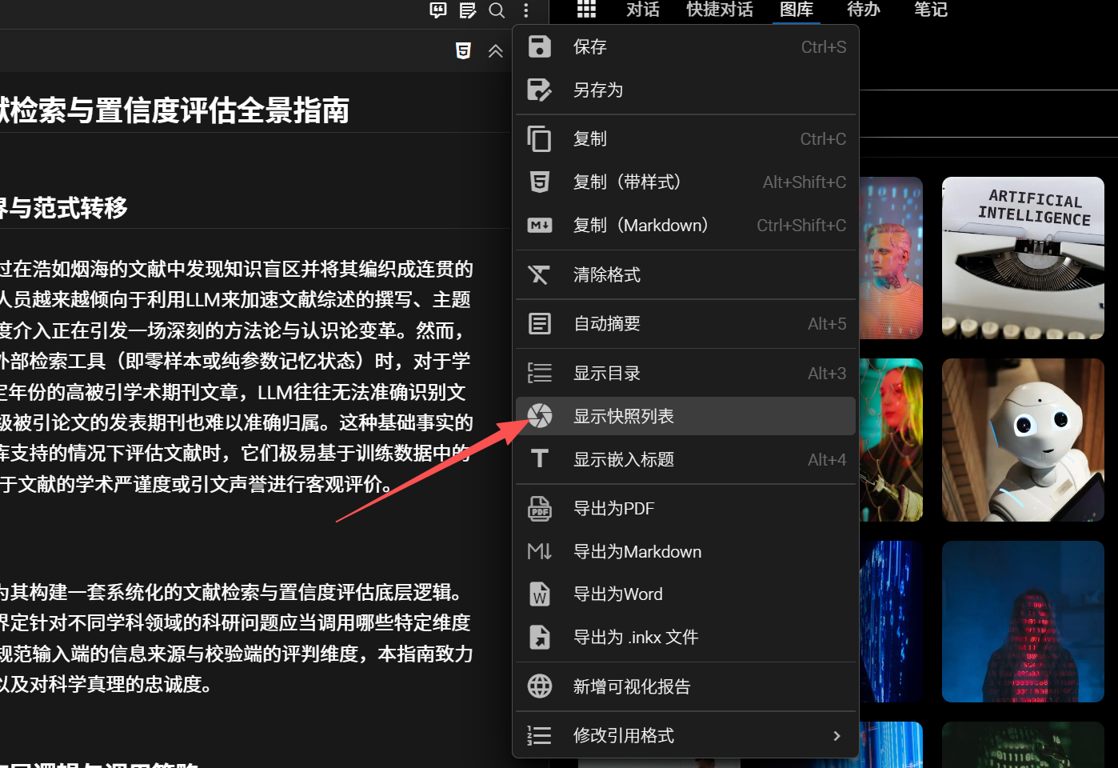Viewport: 1118px width, 768px height.
Task: Click the 导出为Word icon
Action: click(540, 594)
